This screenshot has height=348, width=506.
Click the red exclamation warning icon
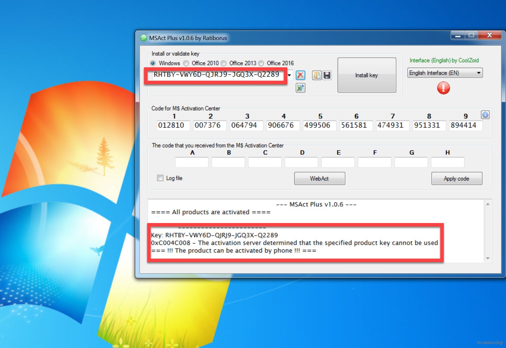pos(443,88)
